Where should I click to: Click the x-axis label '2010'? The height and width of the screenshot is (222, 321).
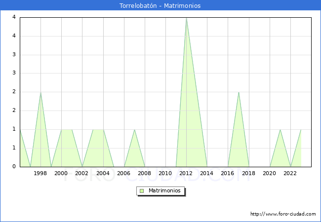(165, 173)
